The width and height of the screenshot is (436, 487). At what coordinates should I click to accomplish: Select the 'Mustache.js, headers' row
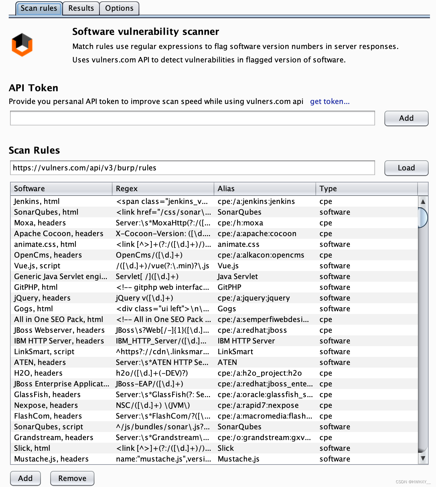[x=214, y=459]
